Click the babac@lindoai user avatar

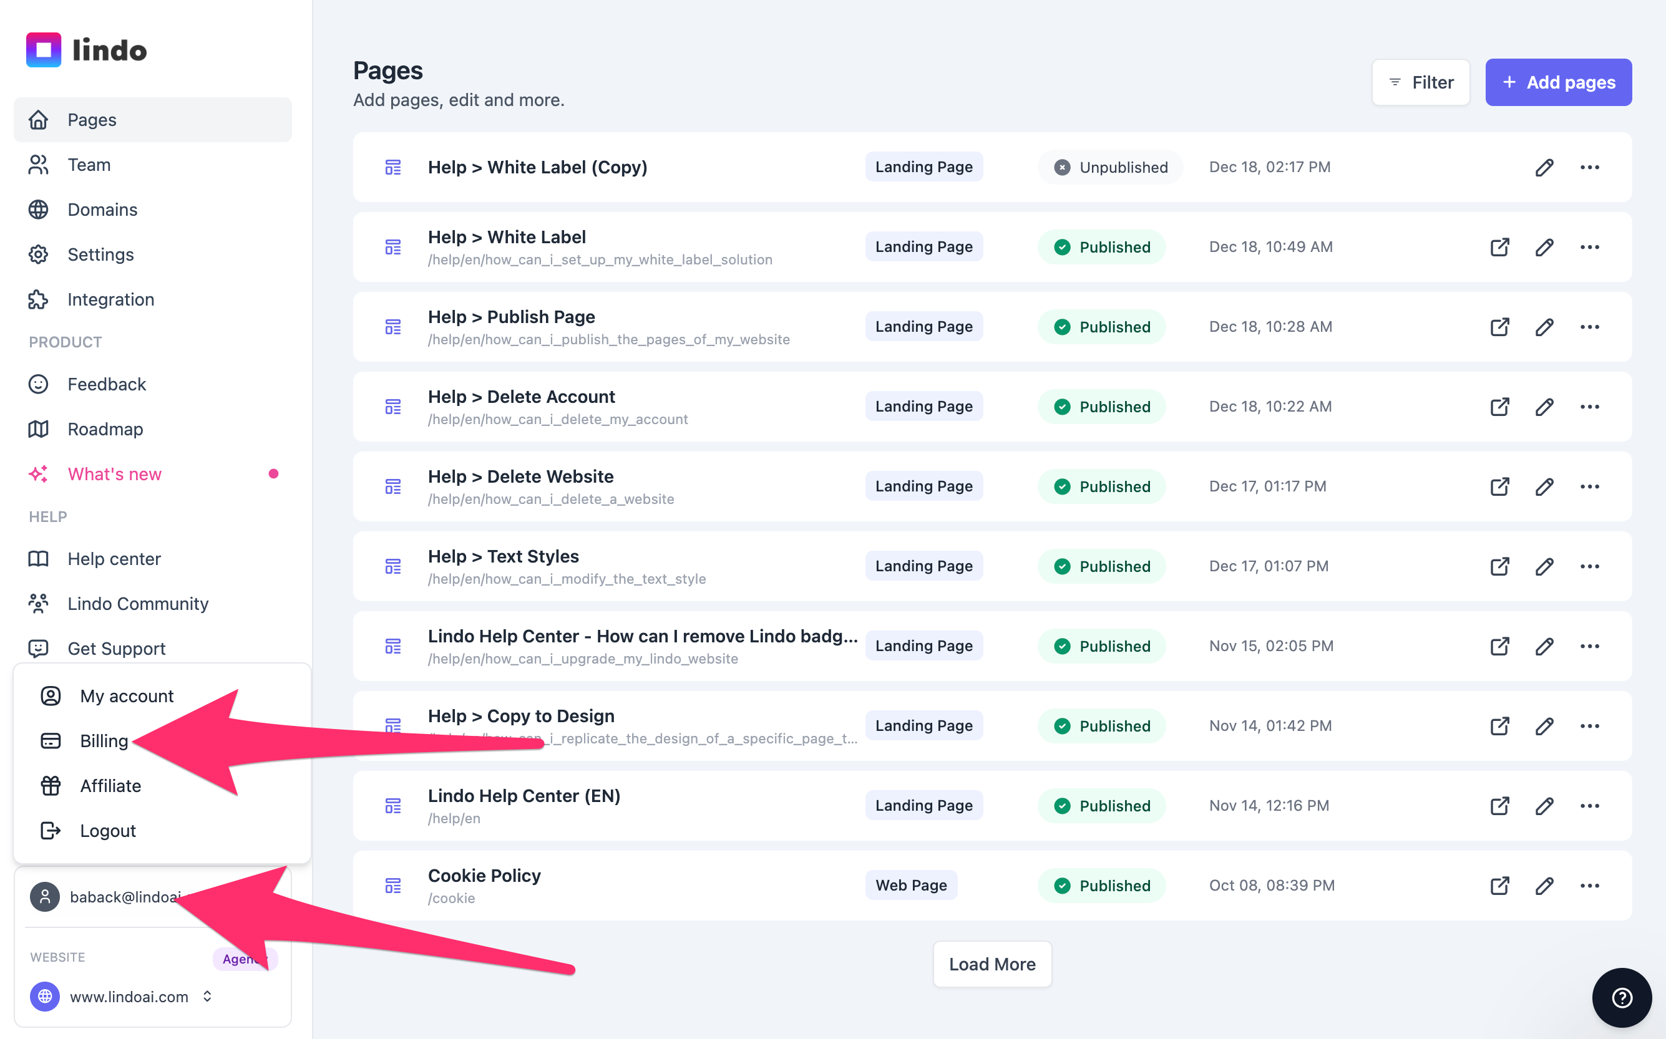click(45, 897)
